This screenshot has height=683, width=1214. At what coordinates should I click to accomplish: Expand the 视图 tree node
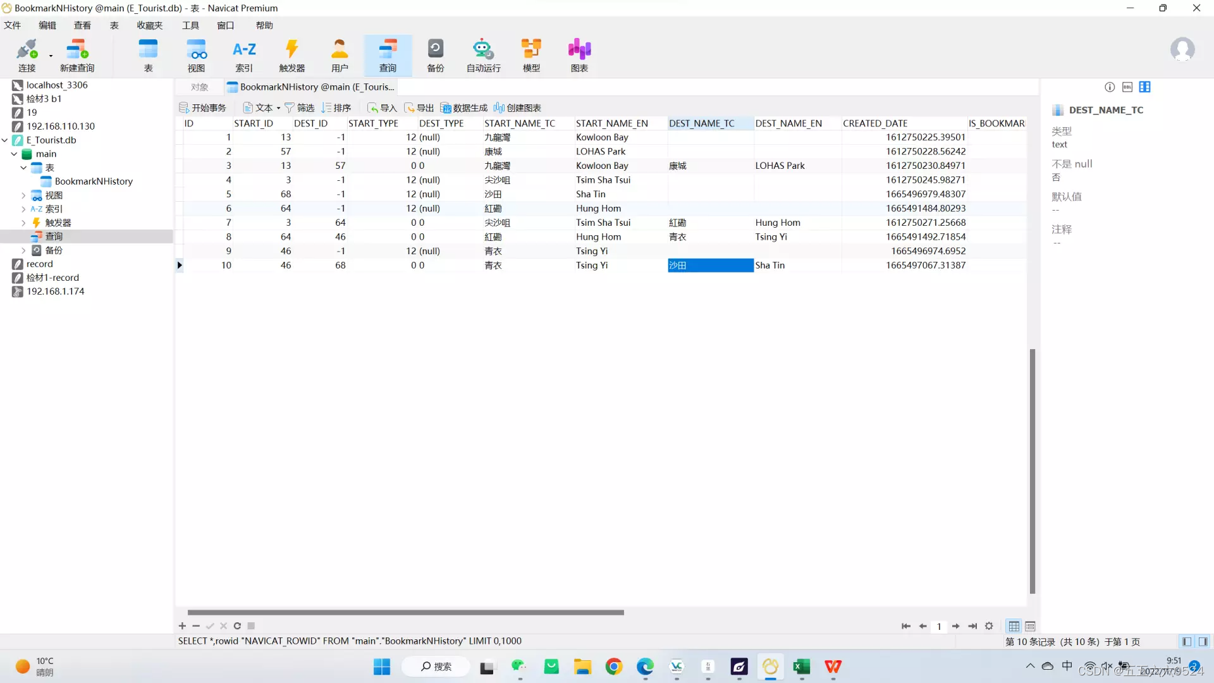23,195
